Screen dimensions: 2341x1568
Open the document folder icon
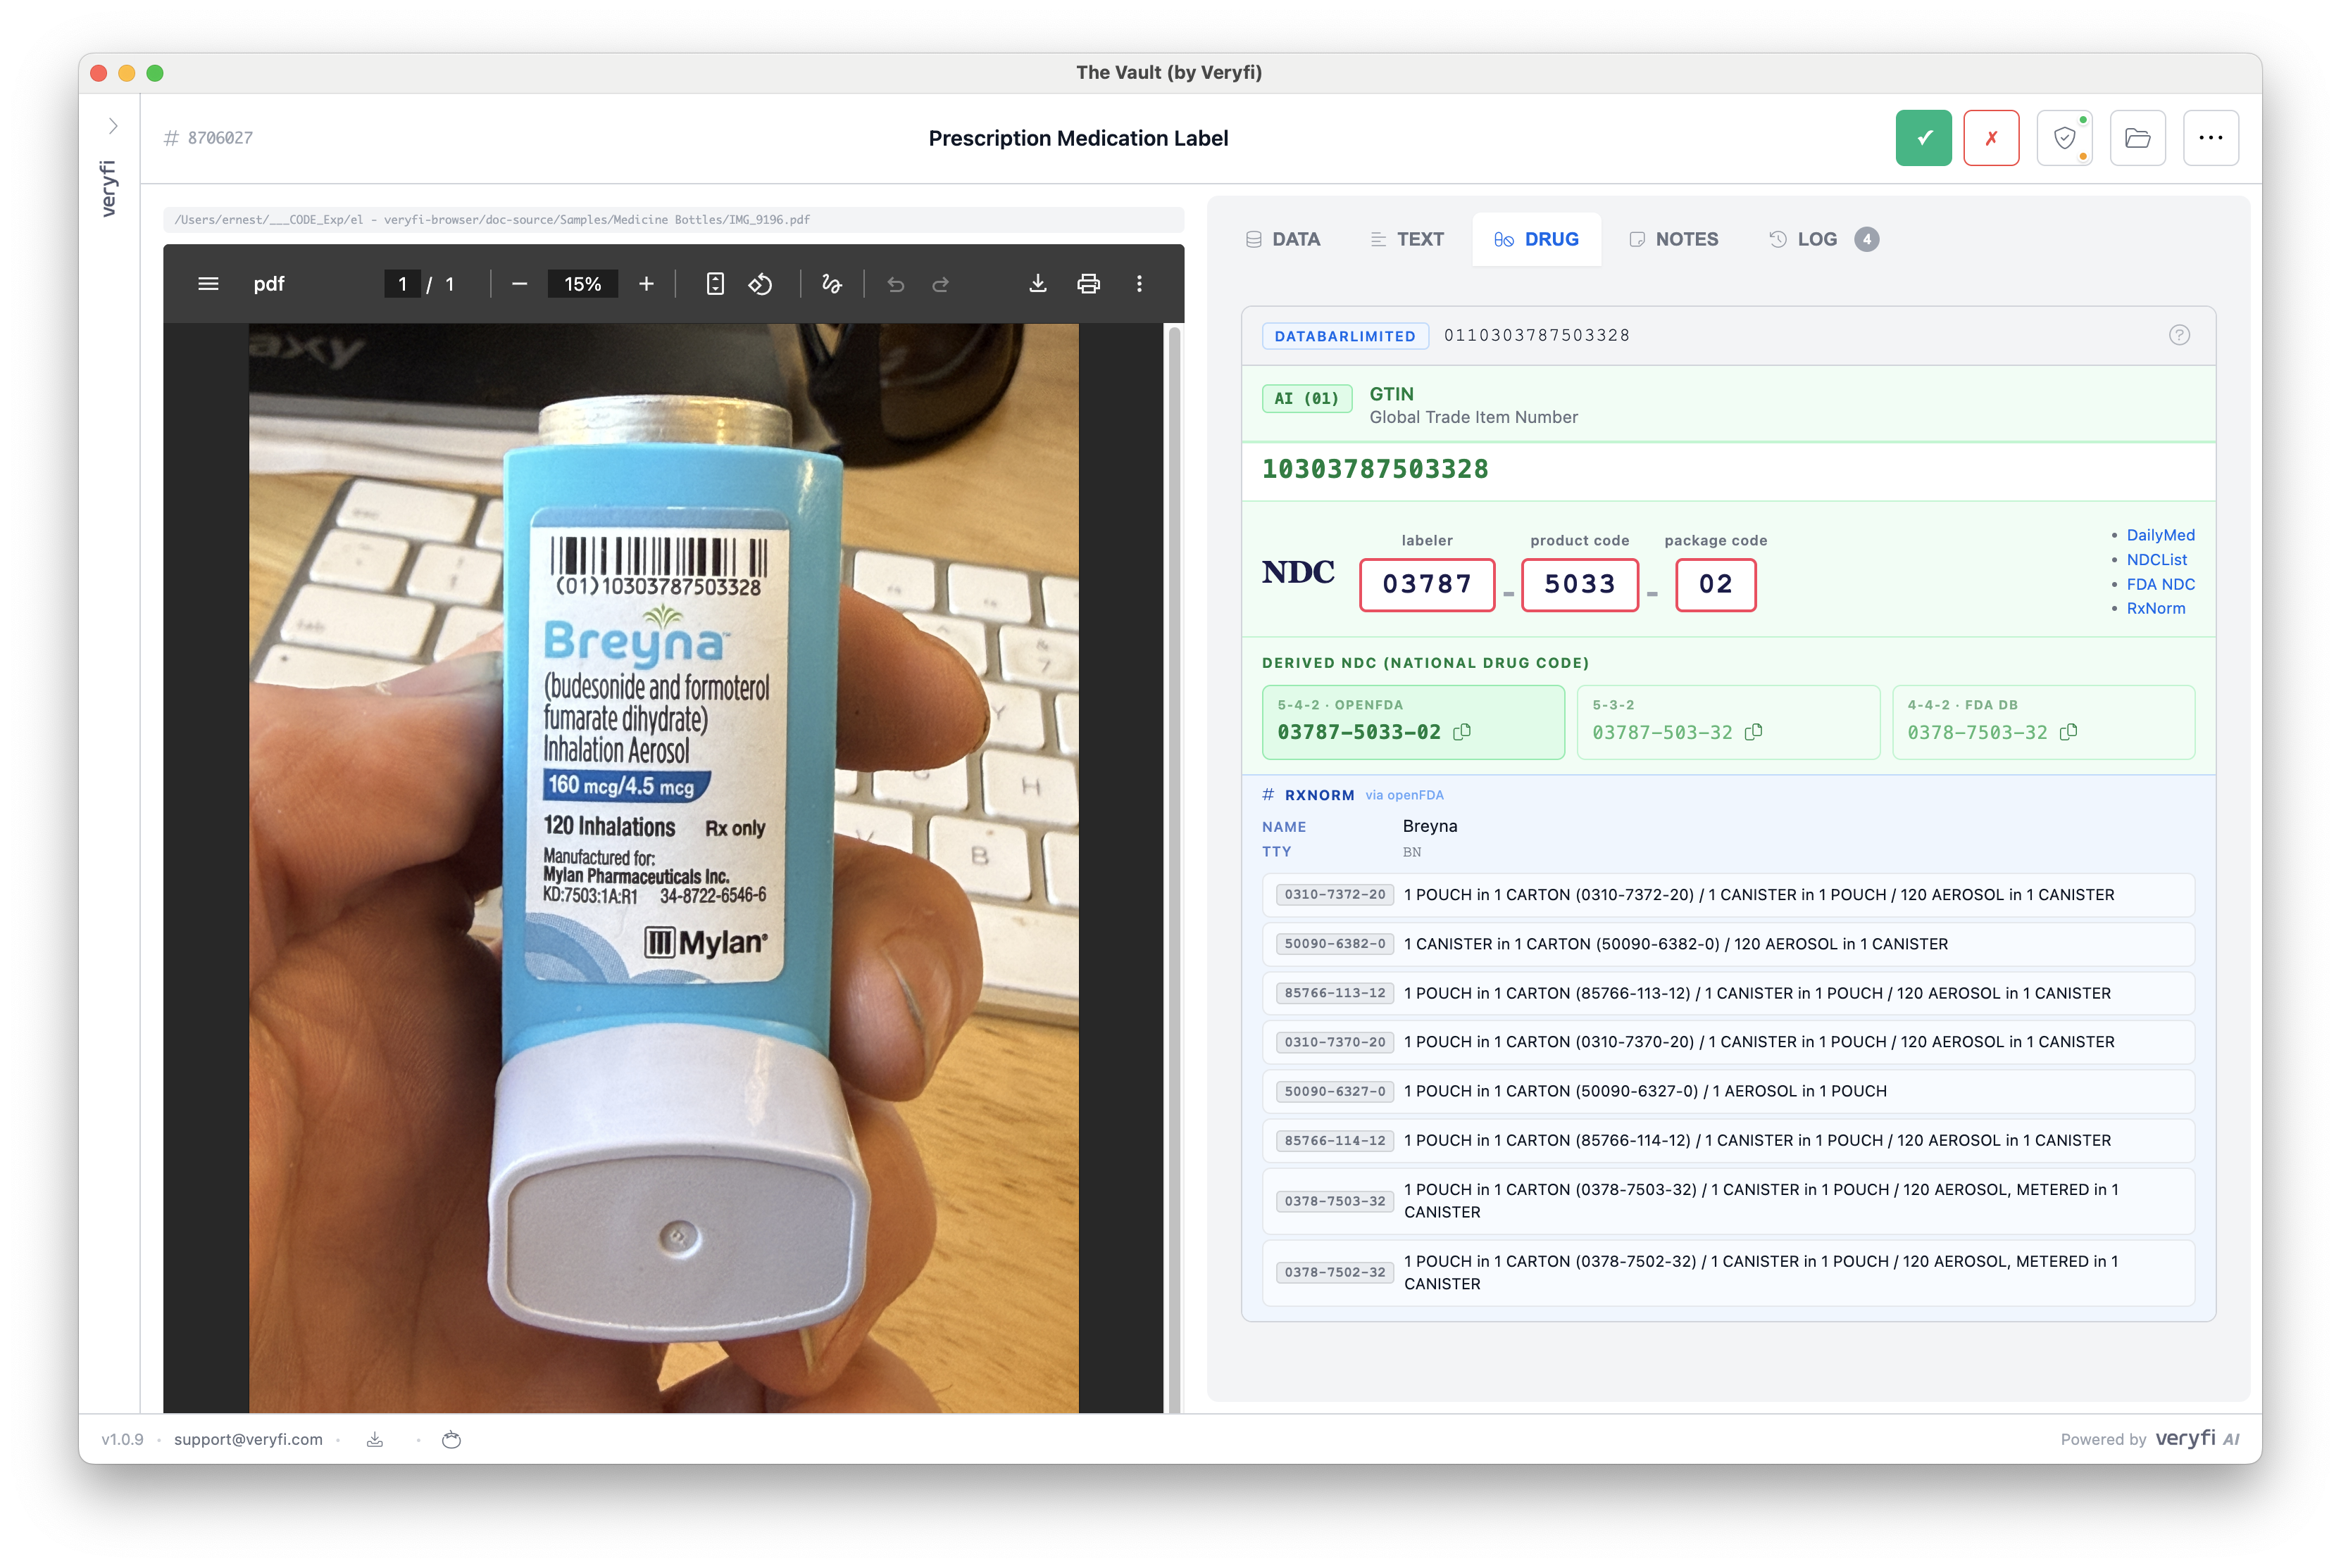click(x=2138, y=137)
